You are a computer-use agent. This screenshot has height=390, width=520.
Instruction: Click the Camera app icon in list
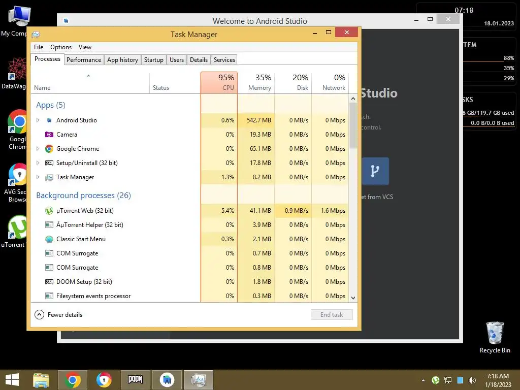coord(49,134)
